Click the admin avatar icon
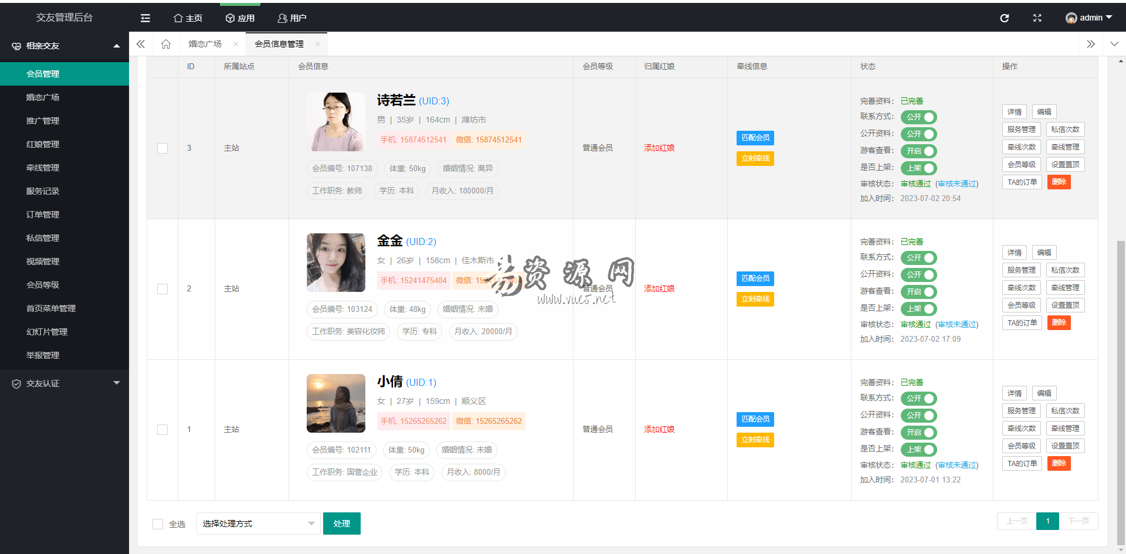The image size is (1126, 554). pos(1071,18)
